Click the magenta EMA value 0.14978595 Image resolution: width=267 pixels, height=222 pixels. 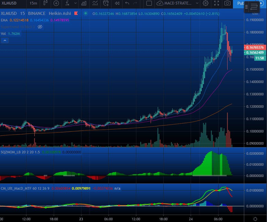(60, 20)
